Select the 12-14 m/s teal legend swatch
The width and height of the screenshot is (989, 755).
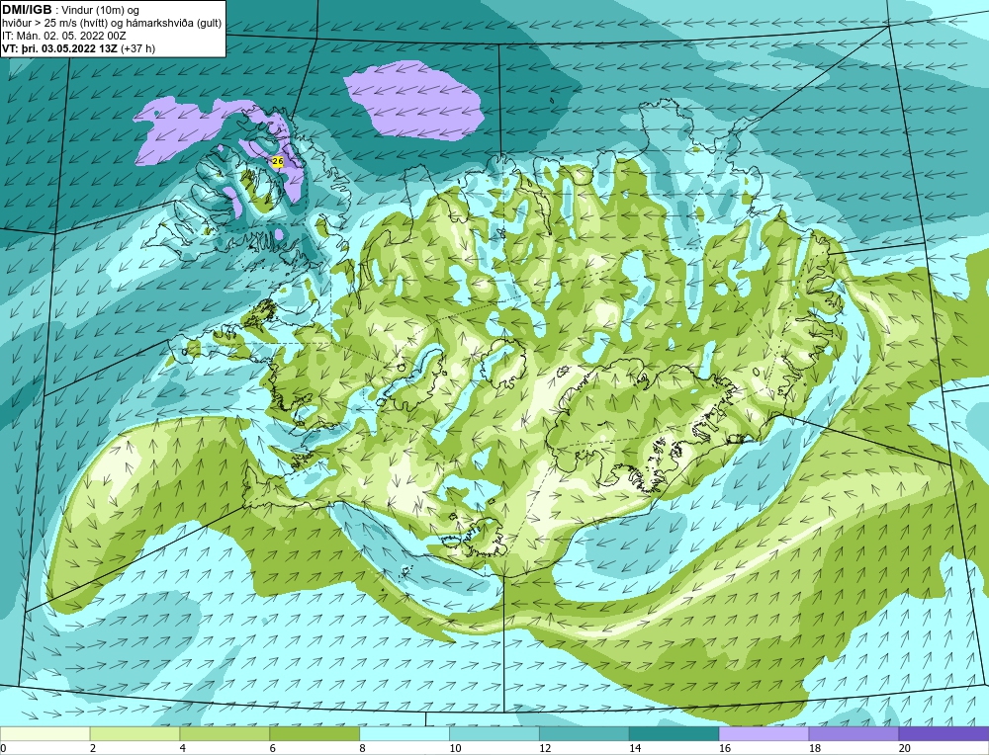point(584,733)
